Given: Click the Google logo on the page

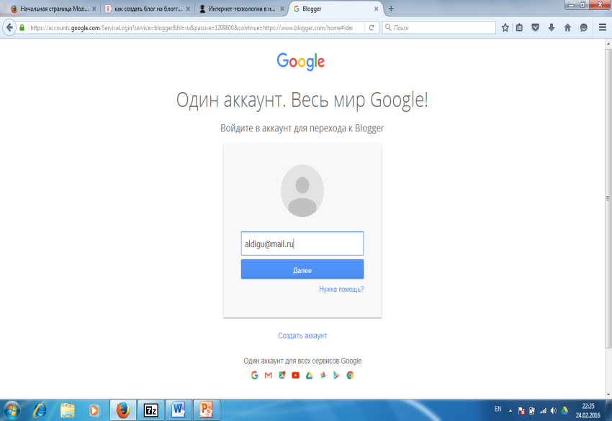Looking at the screenshot, I should coord(301,62).
